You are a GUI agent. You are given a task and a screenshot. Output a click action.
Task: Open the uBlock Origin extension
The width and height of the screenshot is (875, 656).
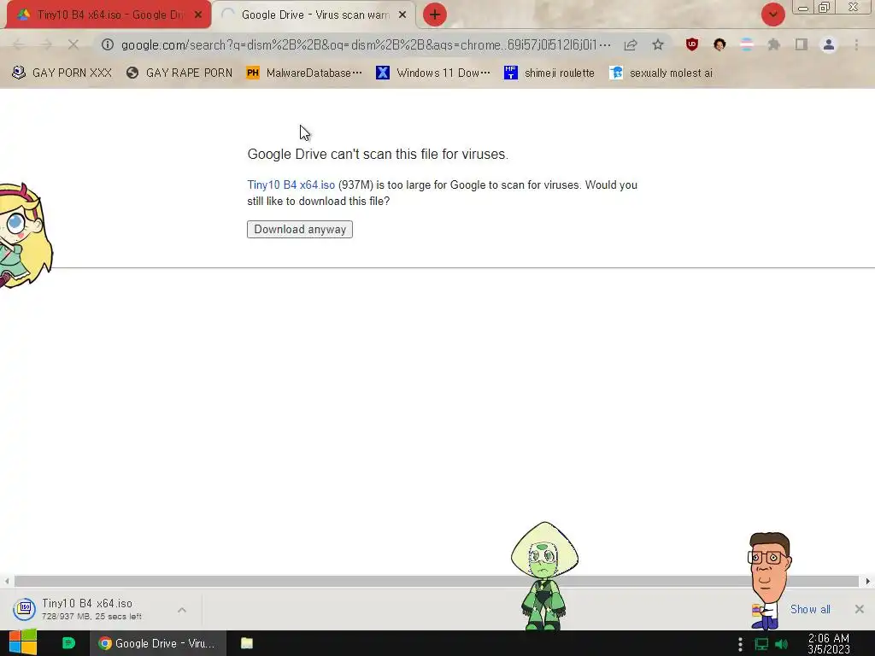[692, 44]
